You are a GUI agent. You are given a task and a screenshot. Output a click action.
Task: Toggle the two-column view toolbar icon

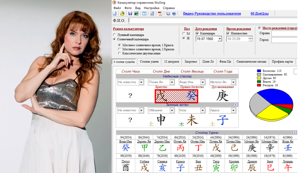point(144,14)
